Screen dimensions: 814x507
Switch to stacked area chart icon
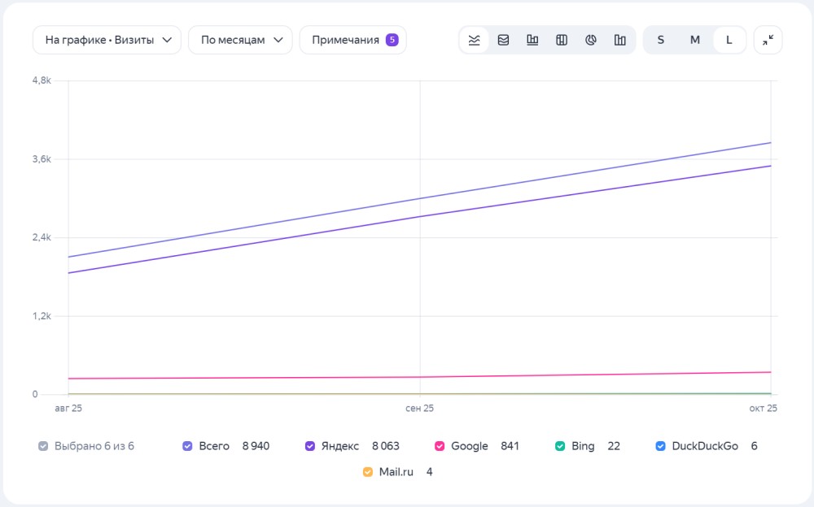[503, 40]
